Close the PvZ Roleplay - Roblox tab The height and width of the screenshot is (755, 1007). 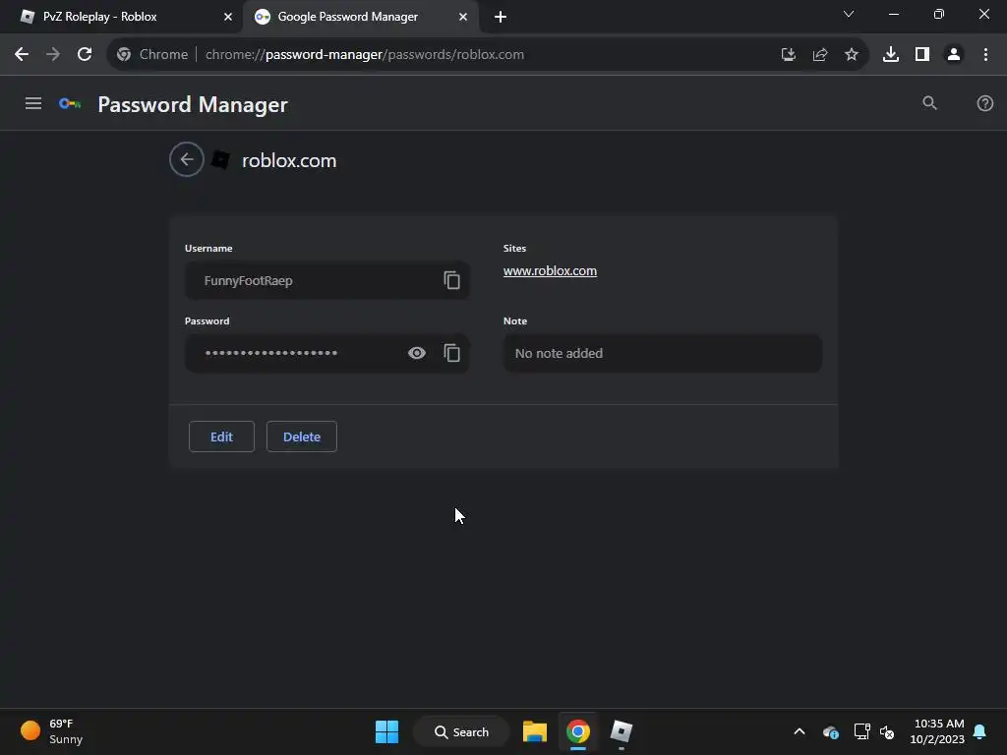pos(228,17)
